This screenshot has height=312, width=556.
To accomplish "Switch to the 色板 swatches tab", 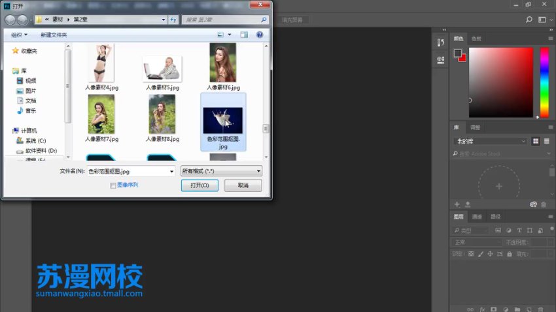I will 476,39.
